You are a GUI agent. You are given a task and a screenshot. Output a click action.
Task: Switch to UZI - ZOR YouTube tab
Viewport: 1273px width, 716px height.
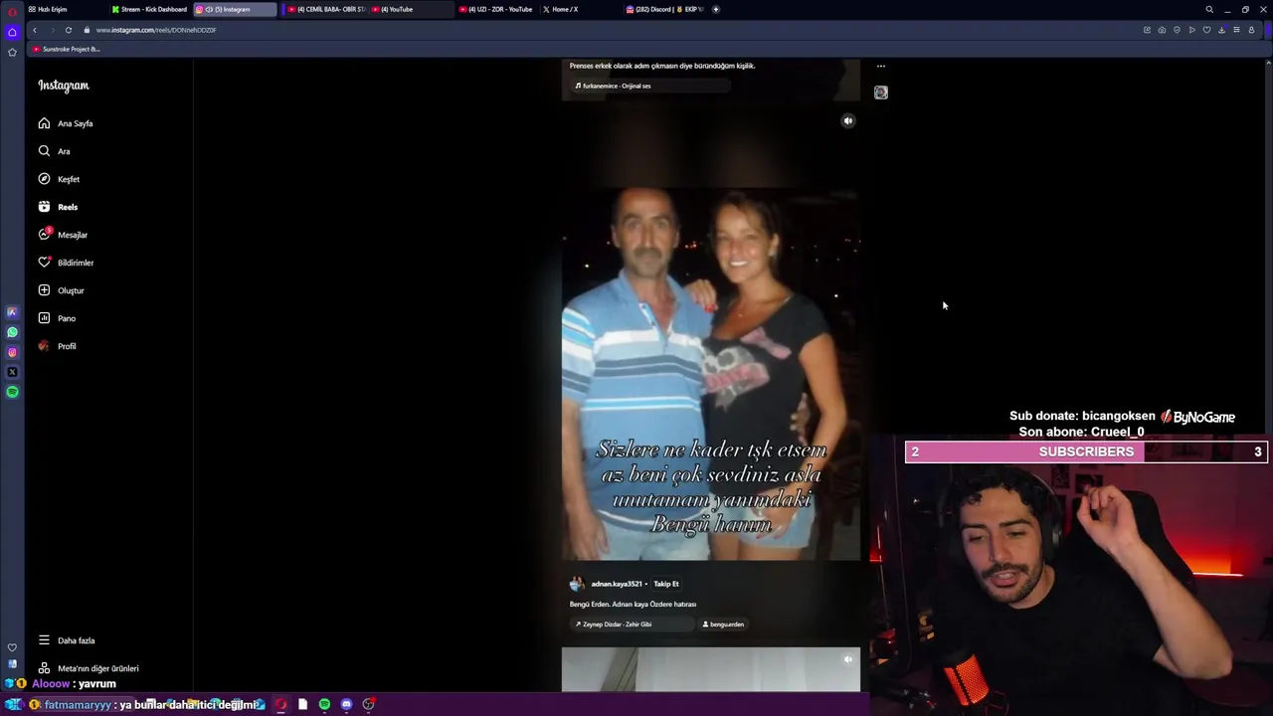[x=495, y=9]
